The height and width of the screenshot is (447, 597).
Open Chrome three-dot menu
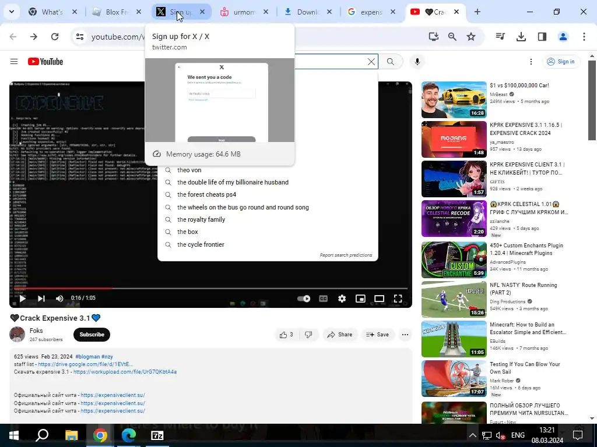(x=584, y=37)
